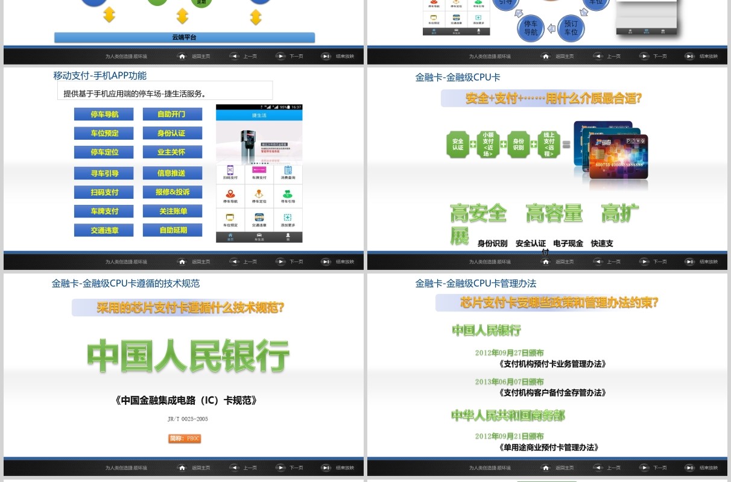Click the blue 业主关怀 button
The image size is (731, 482).
tap(172, 152)
